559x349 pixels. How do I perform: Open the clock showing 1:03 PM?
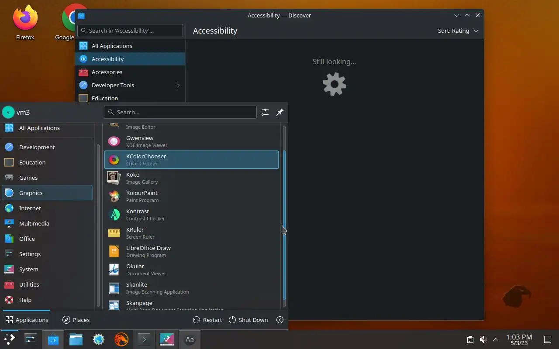coord(519,339)
